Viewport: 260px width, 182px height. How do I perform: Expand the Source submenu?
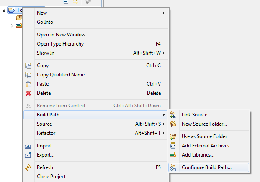[96, 124]
